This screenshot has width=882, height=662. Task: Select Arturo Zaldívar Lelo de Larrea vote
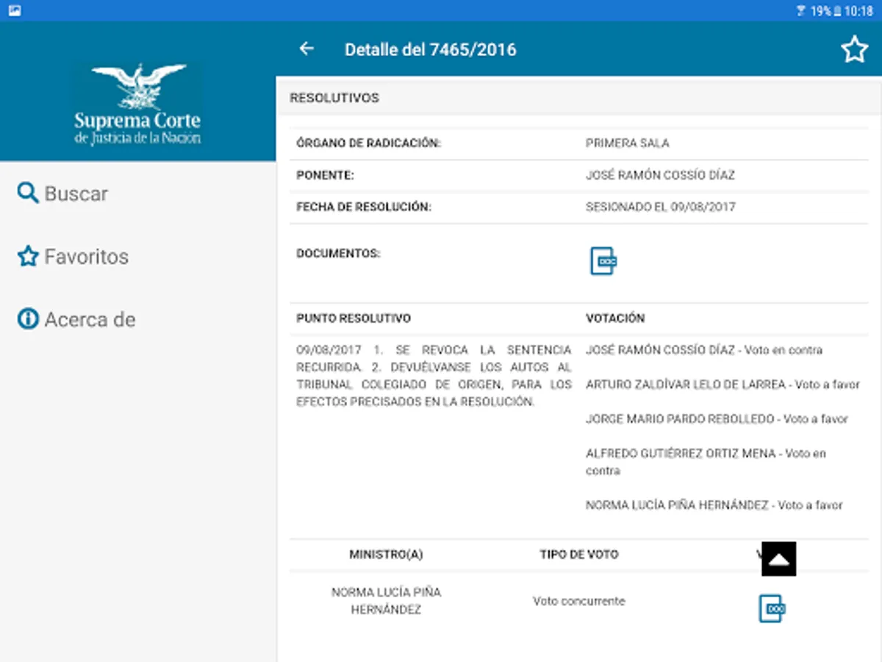tap(723, 385)
